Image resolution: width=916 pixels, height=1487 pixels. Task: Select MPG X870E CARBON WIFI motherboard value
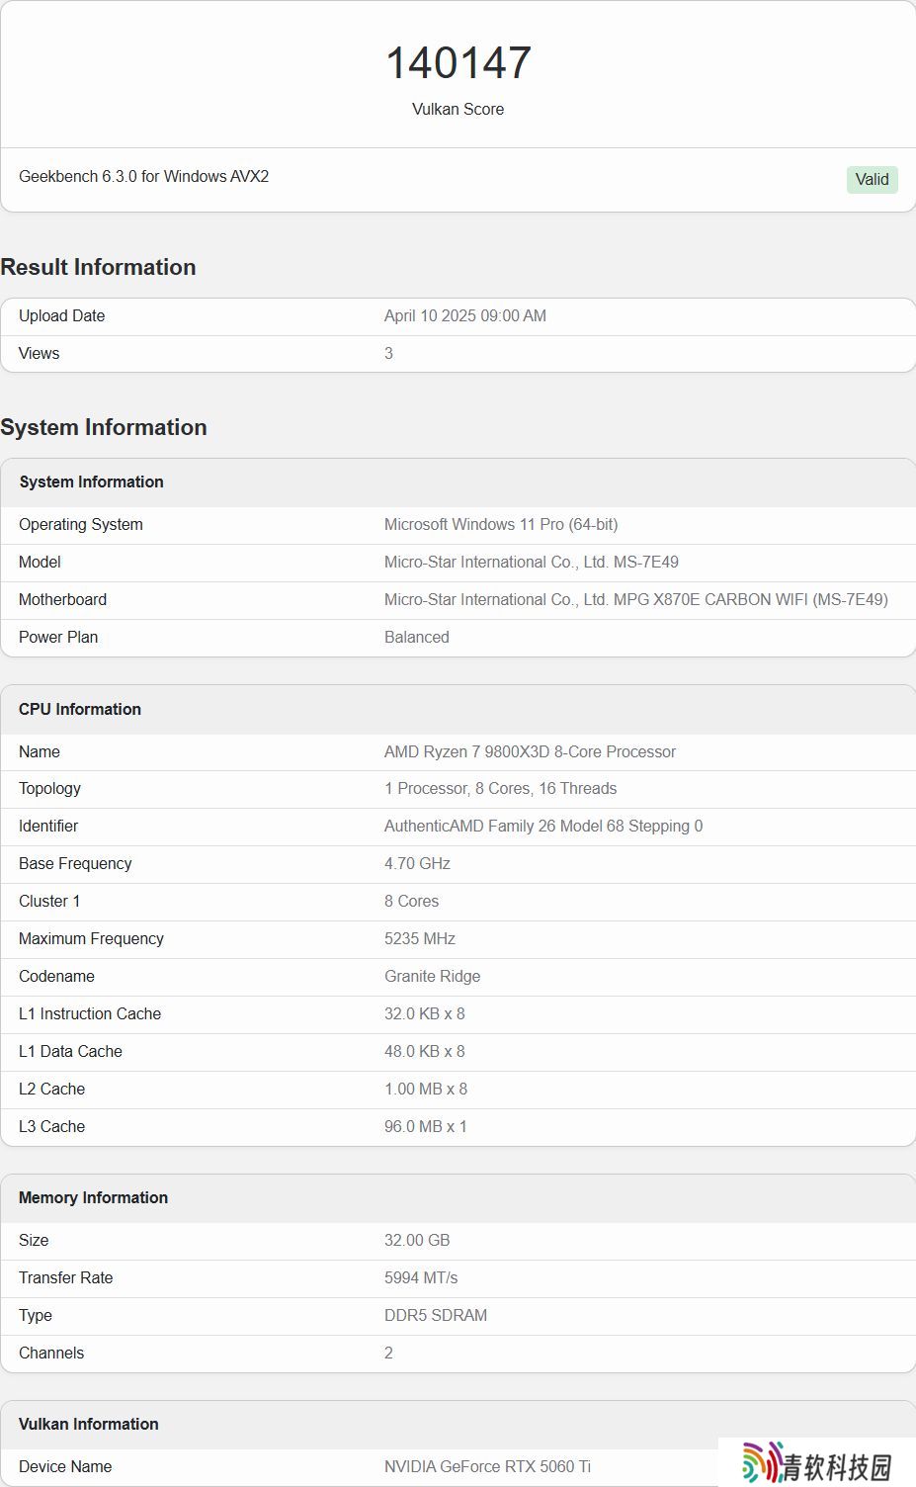click(x=636, y=600)
